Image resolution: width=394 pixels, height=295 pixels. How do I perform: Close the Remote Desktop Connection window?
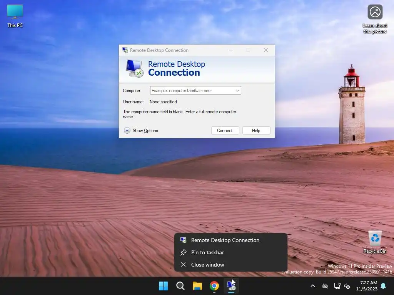265,50
